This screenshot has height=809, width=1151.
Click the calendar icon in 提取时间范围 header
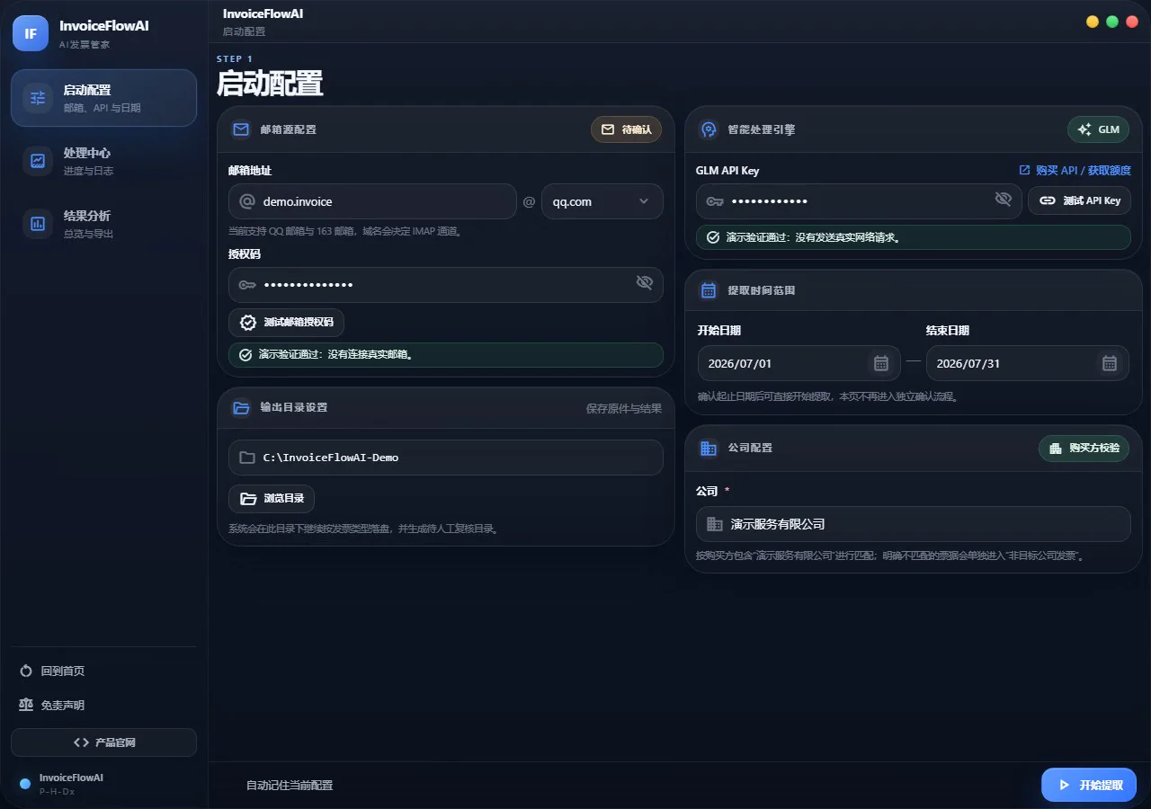click(709, 290)
